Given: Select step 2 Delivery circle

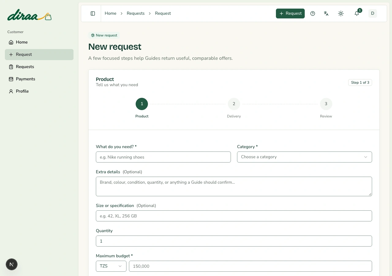Looking at the screenshot, I should [x=234, y=104].
